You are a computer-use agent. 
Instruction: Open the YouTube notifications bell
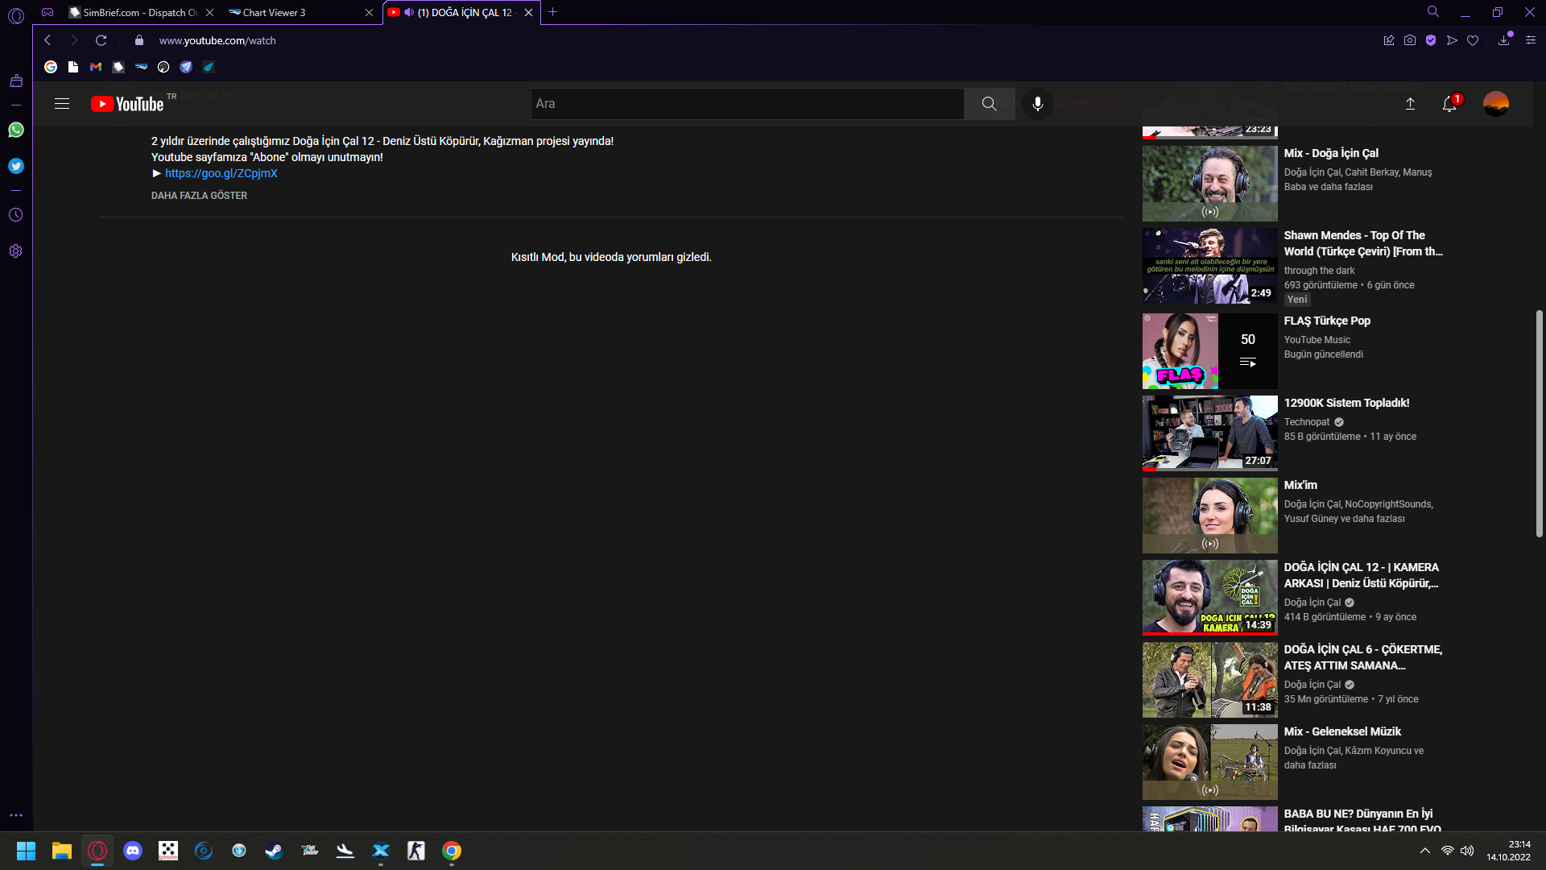(1449, 104)
